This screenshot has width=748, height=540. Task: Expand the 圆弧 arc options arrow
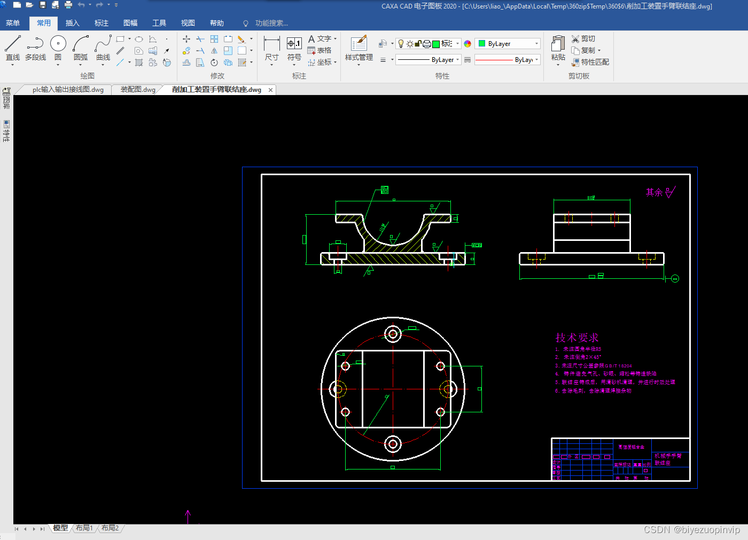(81, 65)
